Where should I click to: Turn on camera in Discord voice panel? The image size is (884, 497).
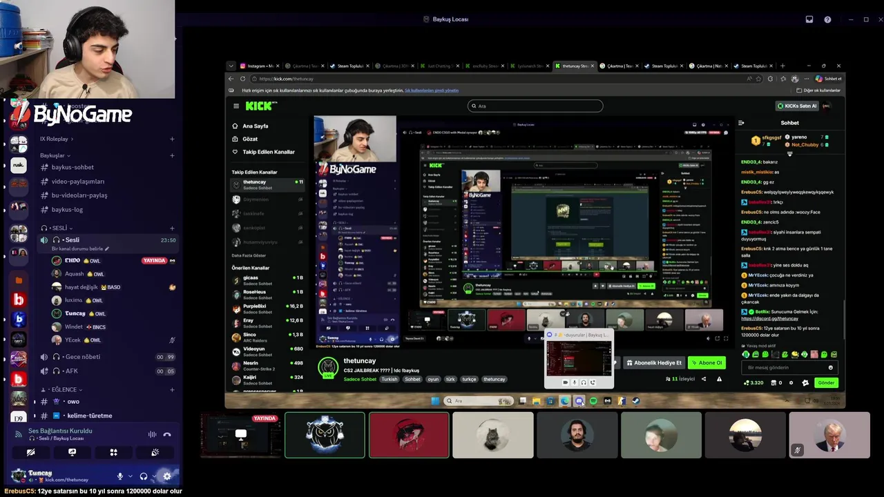[x=30, y=452]
